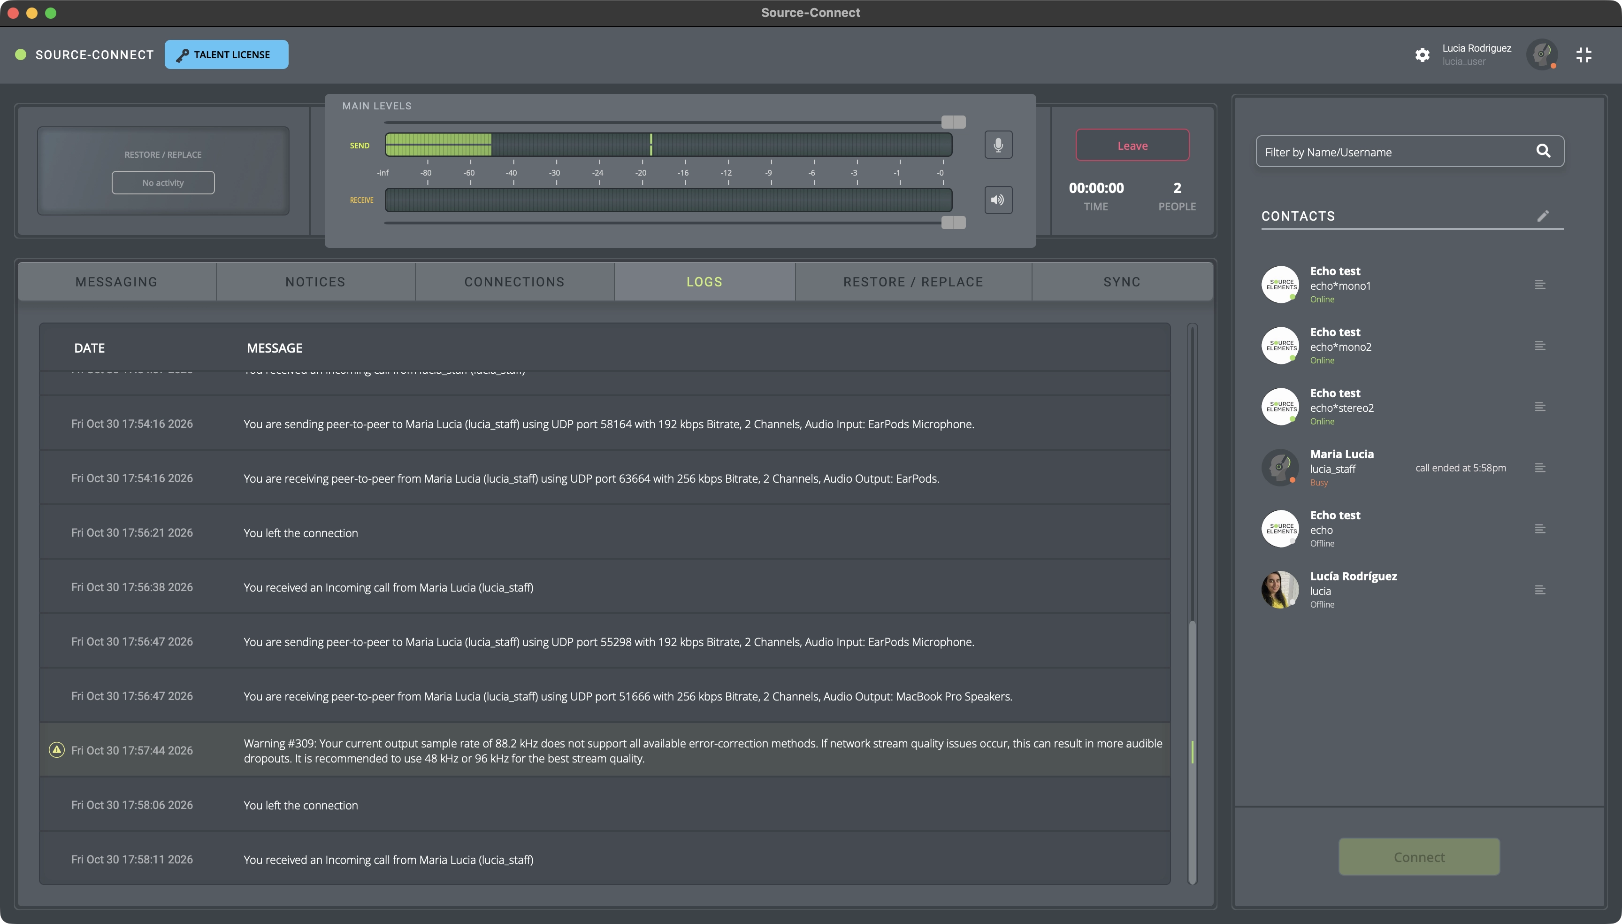
Task: Focus the Filter by Name/Username field
Action: point(1409,151)
